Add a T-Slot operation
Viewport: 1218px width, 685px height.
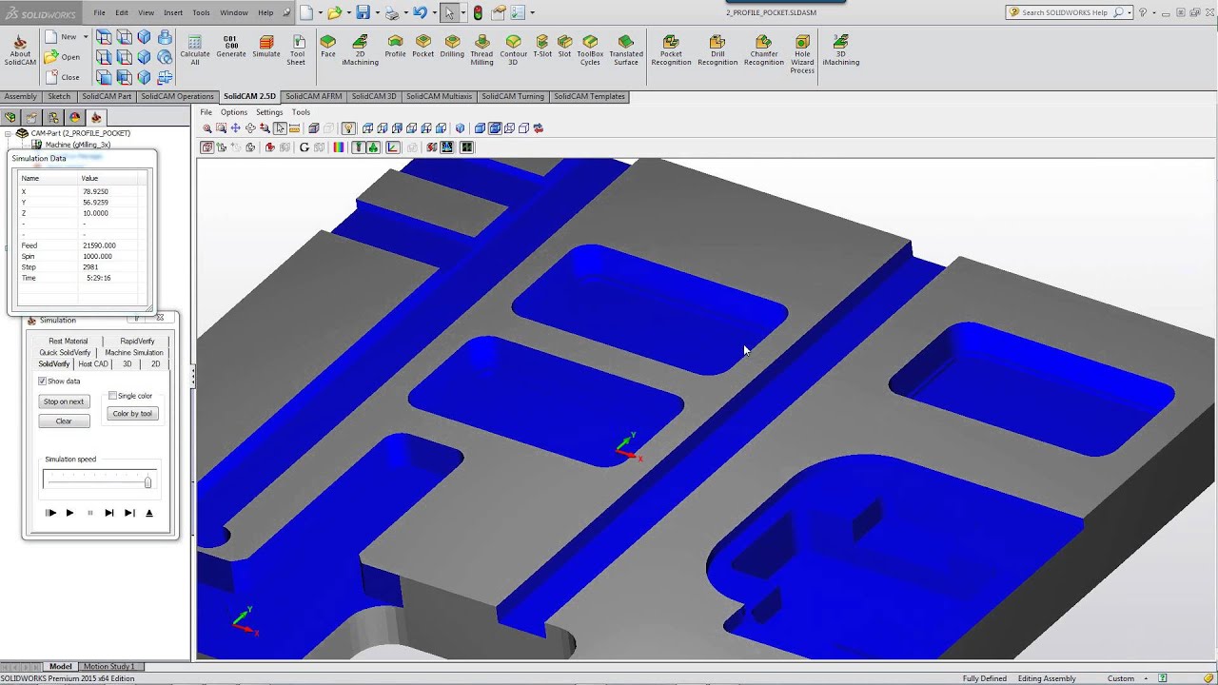[x=542, y=48]
